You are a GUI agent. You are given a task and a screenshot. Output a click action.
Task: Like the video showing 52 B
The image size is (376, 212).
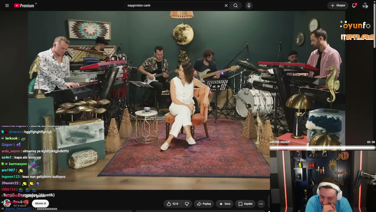[x=172, y=204]
